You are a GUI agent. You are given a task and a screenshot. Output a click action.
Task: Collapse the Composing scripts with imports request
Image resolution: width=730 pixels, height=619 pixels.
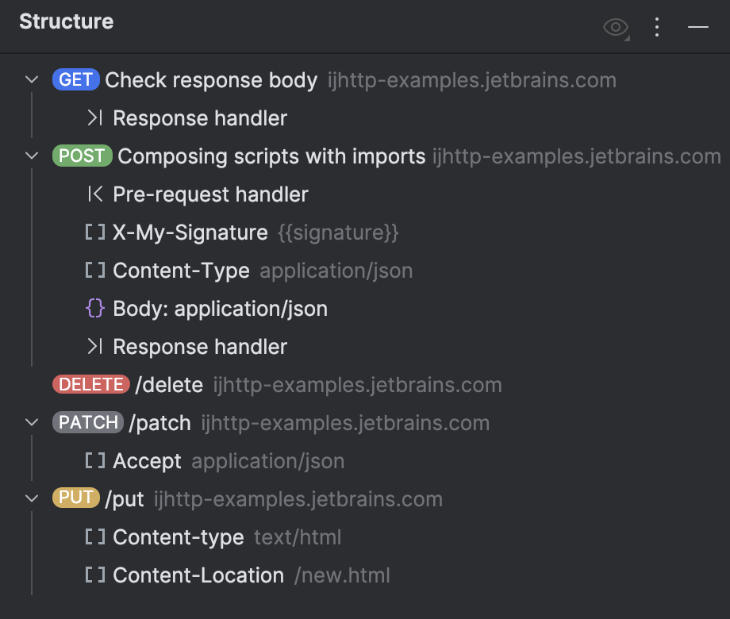coord(31,156)
